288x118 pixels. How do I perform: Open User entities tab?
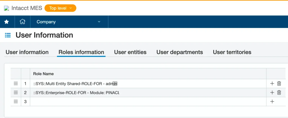tap(130, 52)
